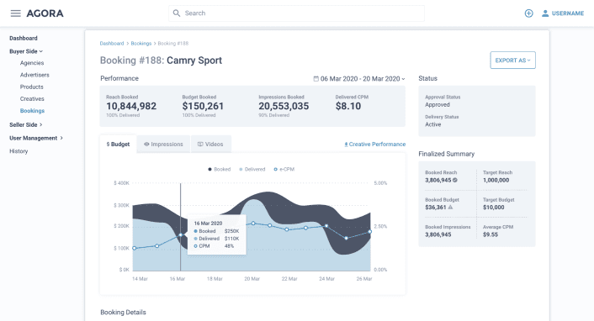
Task: Click the calendar icon beside date range
Action: pos(316,79)
